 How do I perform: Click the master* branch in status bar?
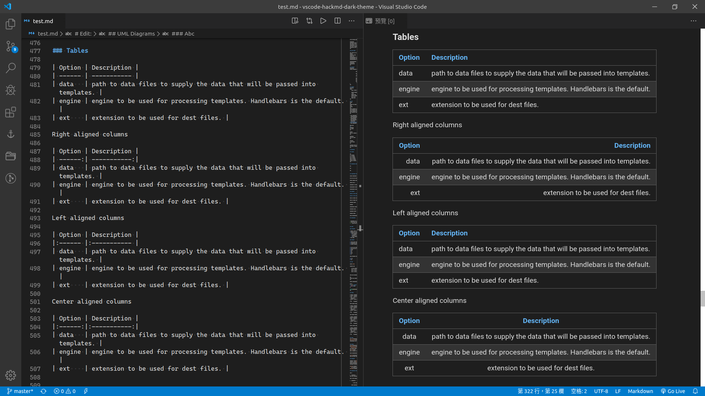pyautogui.click(x=20, y=391)
